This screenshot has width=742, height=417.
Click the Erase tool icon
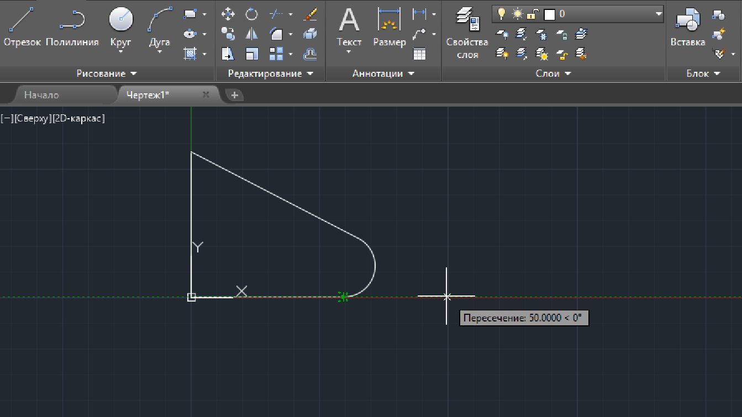(x=311, y=14)
